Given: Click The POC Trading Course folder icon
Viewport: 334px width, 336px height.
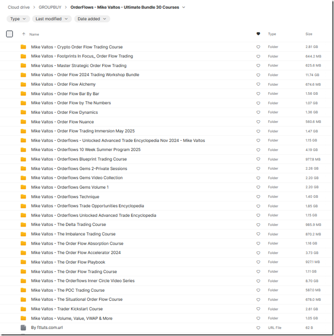Looking at the screenshot, I should point(23,290).
